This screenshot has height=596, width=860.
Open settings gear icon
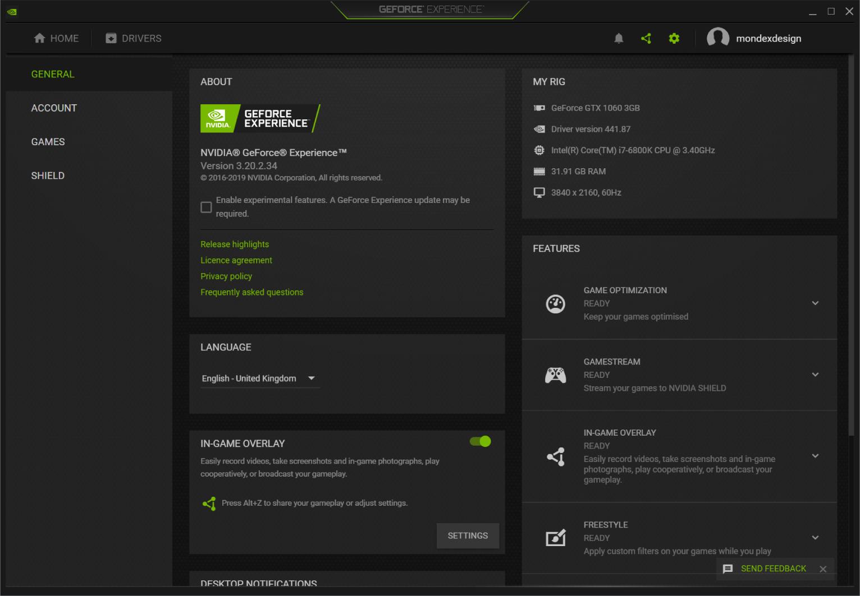pos(674,39)
